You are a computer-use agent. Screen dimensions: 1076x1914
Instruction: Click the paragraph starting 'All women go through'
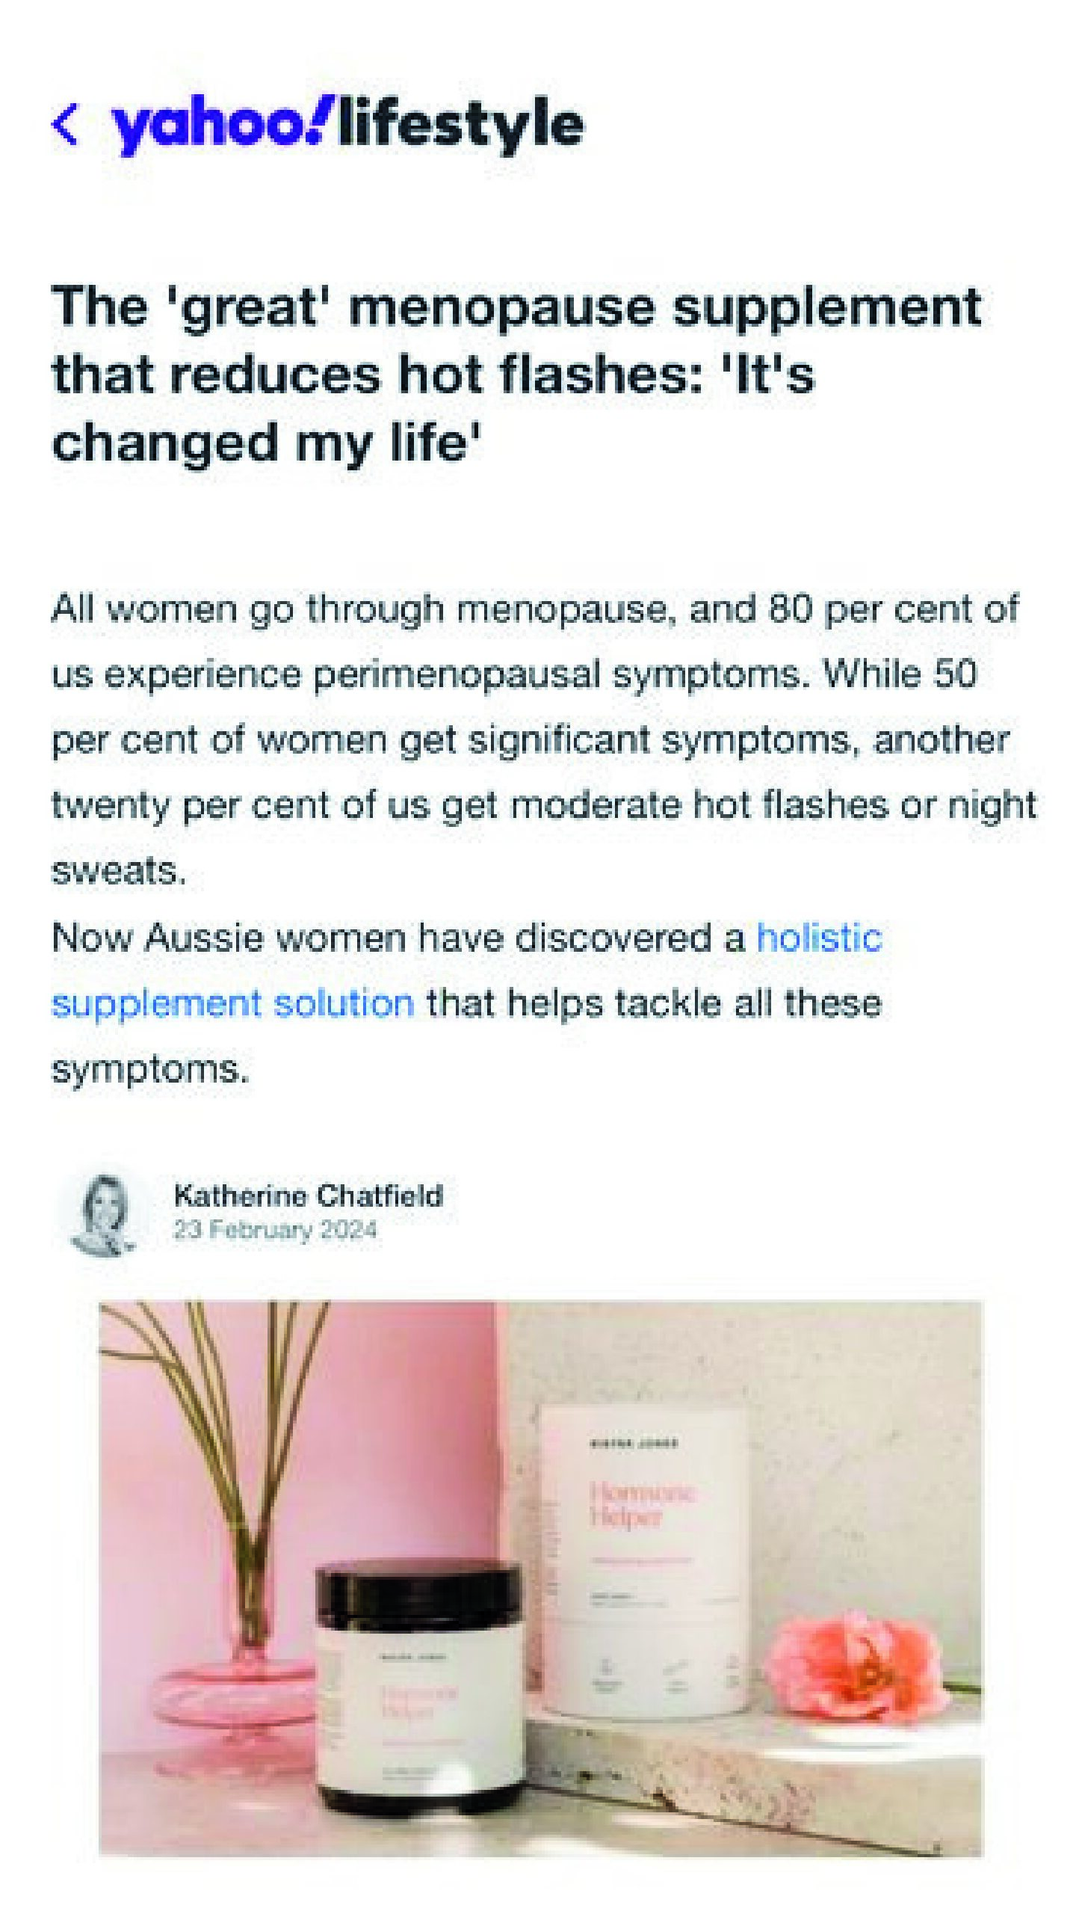pyautogui.click(x=544, y=739)
